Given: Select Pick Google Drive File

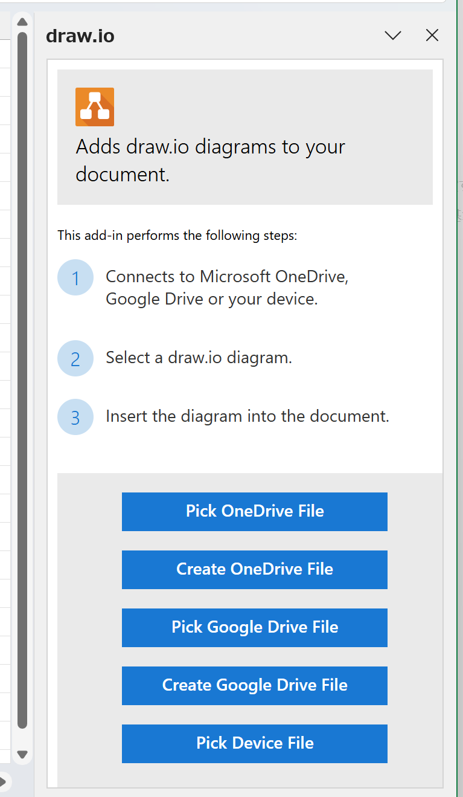Looking at the screenshot, I should pos(254,627).
